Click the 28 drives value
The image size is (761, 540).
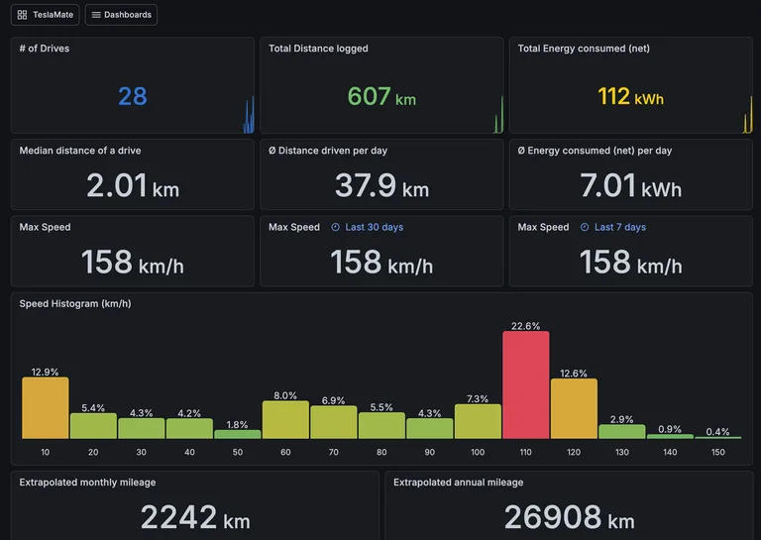click(x=133, y=96)
